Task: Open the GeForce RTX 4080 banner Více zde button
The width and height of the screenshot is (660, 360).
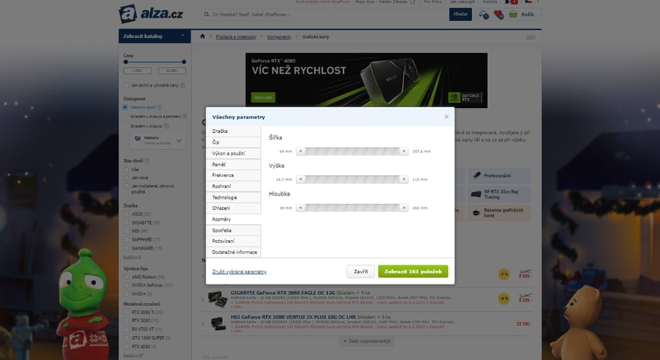Action: click(263, 98)
